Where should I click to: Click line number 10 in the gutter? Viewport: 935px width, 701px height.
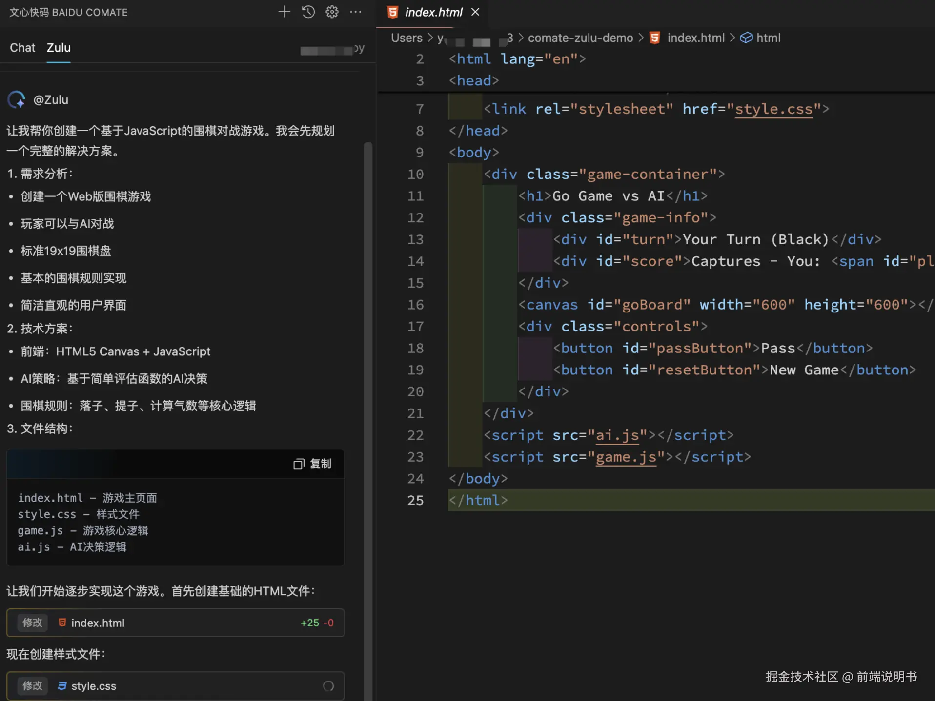tap(415, 174)
